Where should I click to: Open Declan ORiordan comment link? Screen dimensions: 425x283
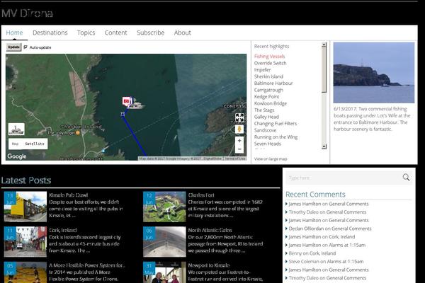coord(330,229)
